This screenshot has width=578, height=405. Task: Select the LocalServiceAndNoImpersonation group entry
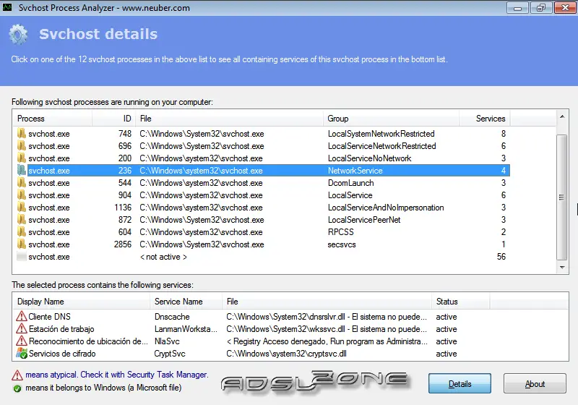coord(386,208)
